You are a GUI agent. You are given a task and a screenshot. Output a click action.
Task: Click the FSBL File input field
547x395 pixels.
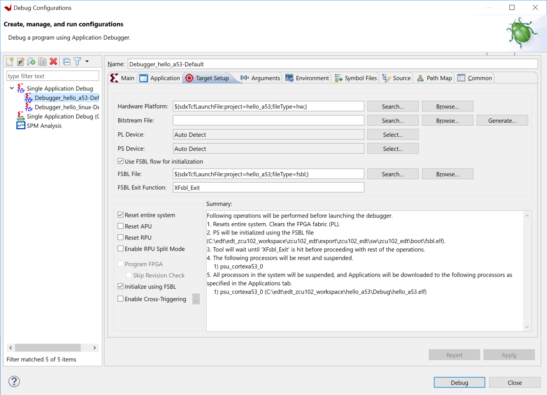click(268, 174)
